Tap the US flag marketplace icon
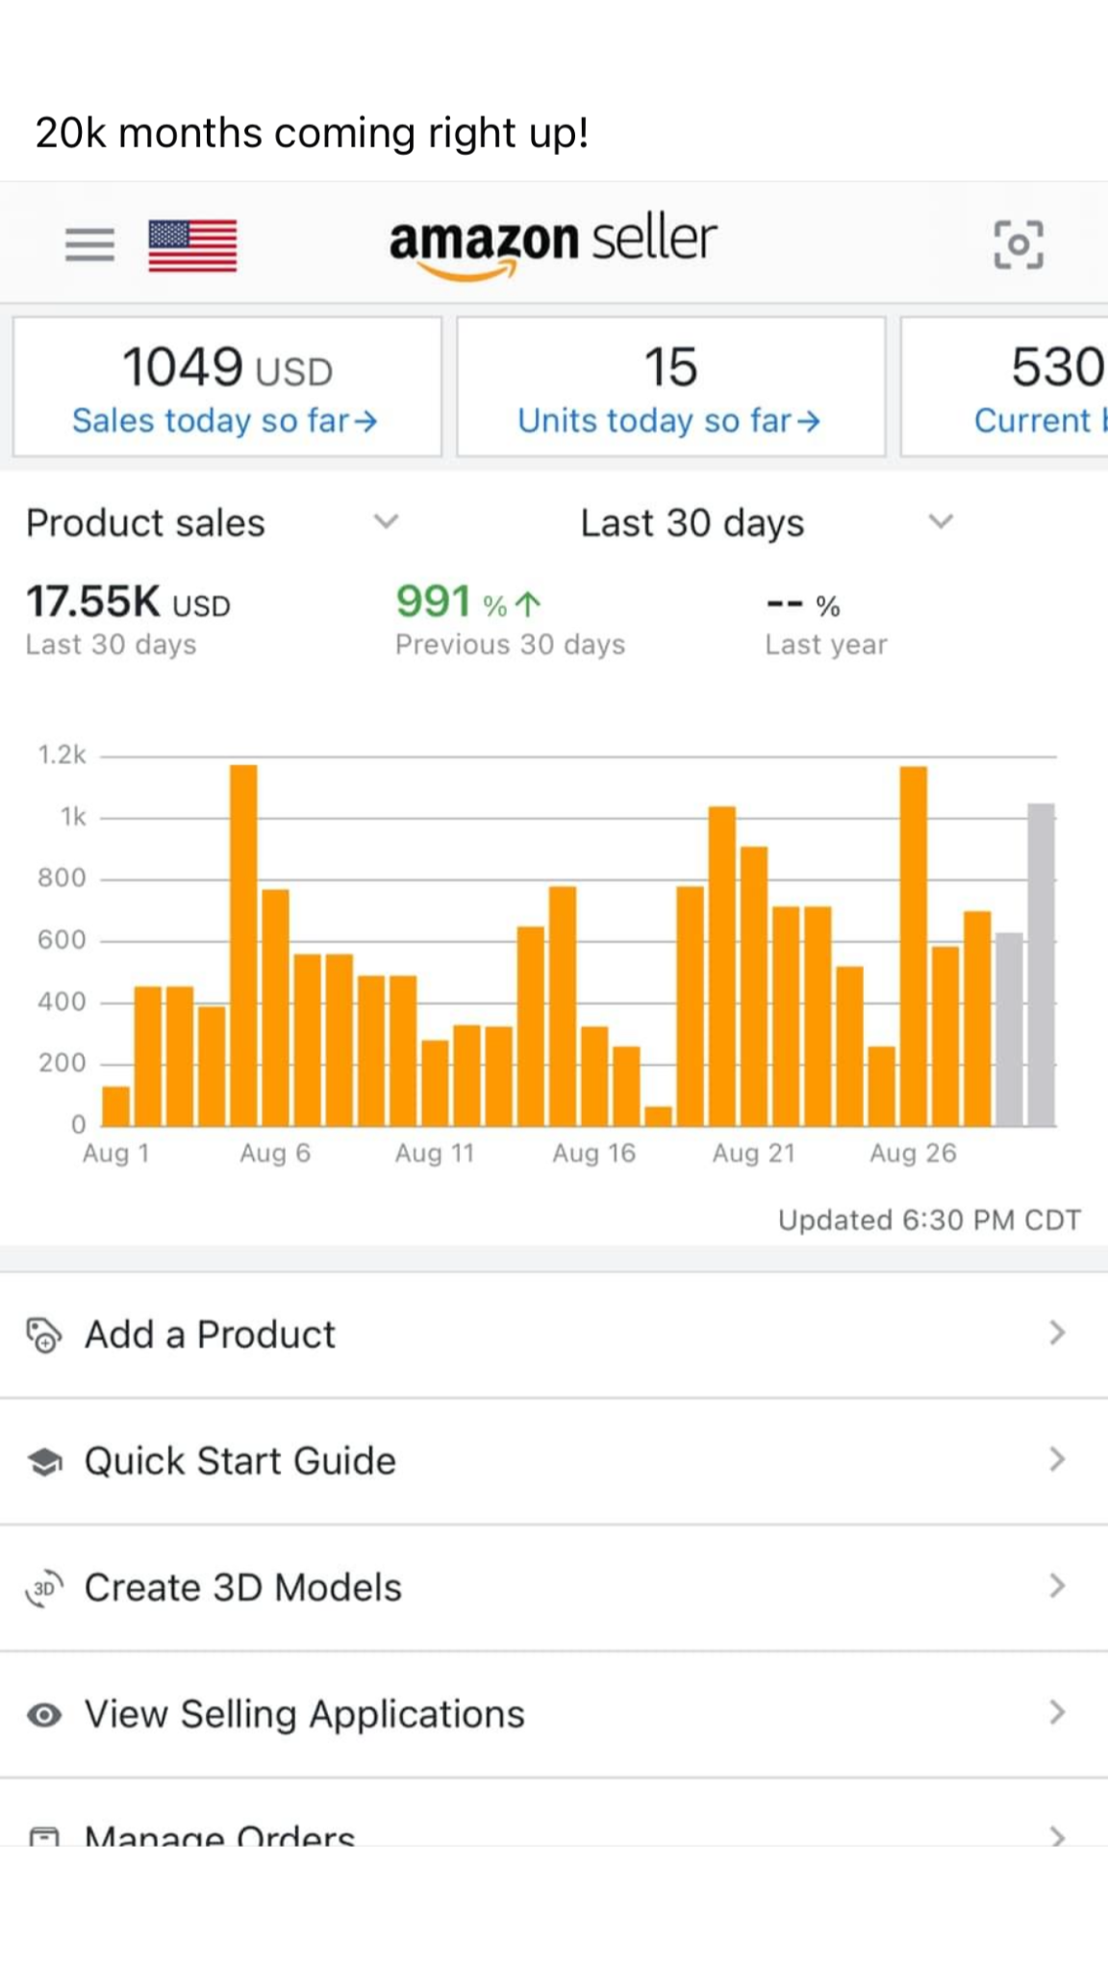1108x1971 pixels. click(x=192, y=245)
